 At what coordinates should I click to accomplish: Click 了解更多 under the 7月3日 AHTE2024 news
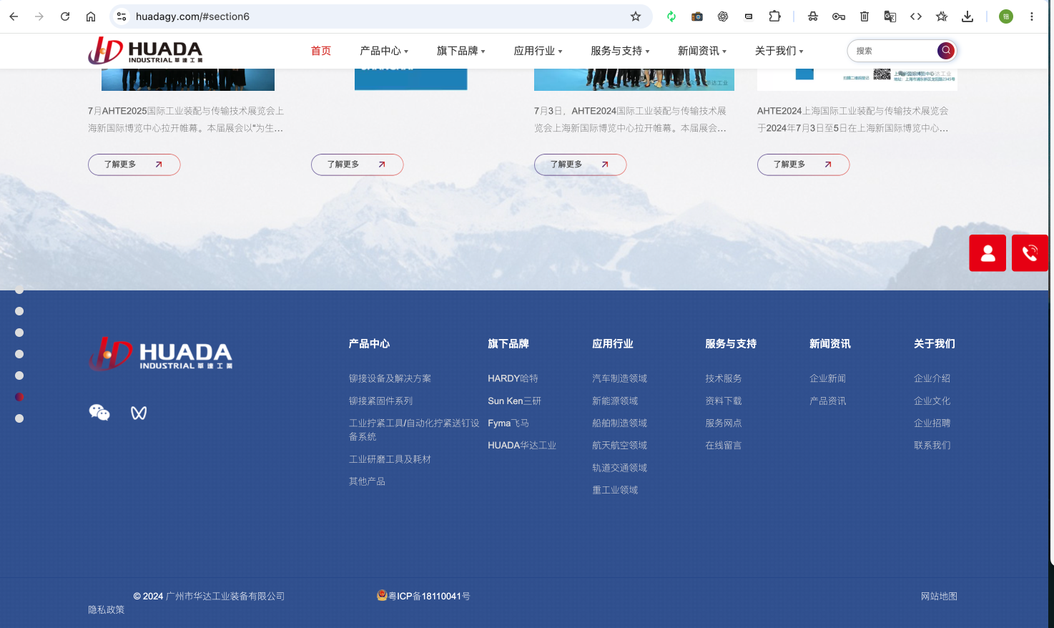(x=580, y=165)
